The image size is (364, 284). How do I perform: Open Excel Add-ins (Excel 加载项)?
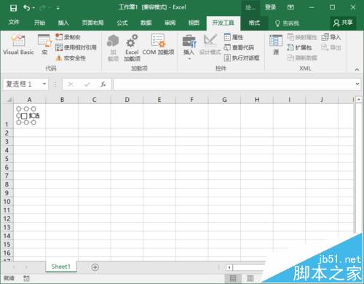point(132,47)
